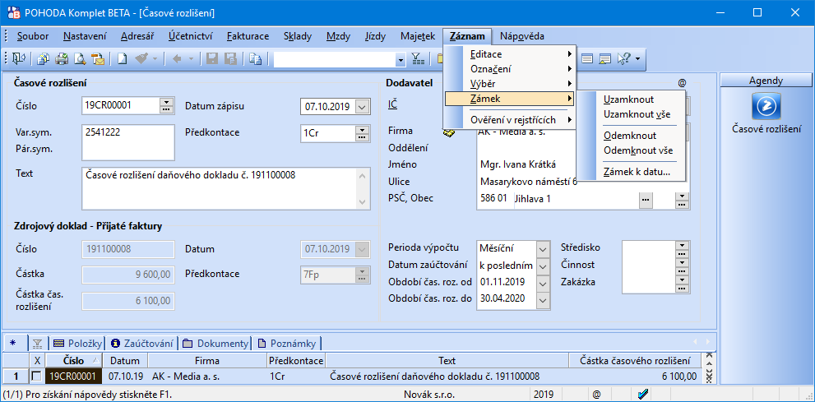The image size is (815, 402).
Task: Click the filter funnel icon beside search box
Action: [418, 58]
